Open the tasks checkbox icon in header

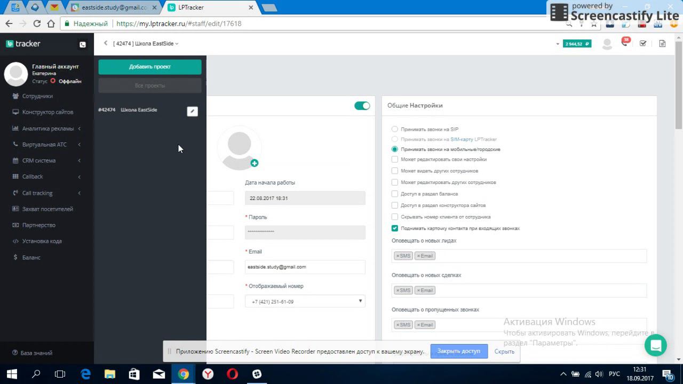coord(643,44)
